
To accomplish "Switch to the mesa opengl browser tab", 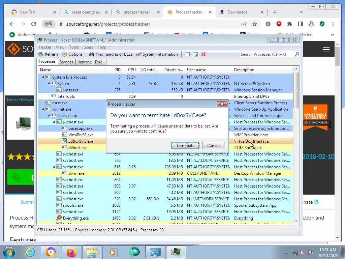I will [x=85, y=12].
